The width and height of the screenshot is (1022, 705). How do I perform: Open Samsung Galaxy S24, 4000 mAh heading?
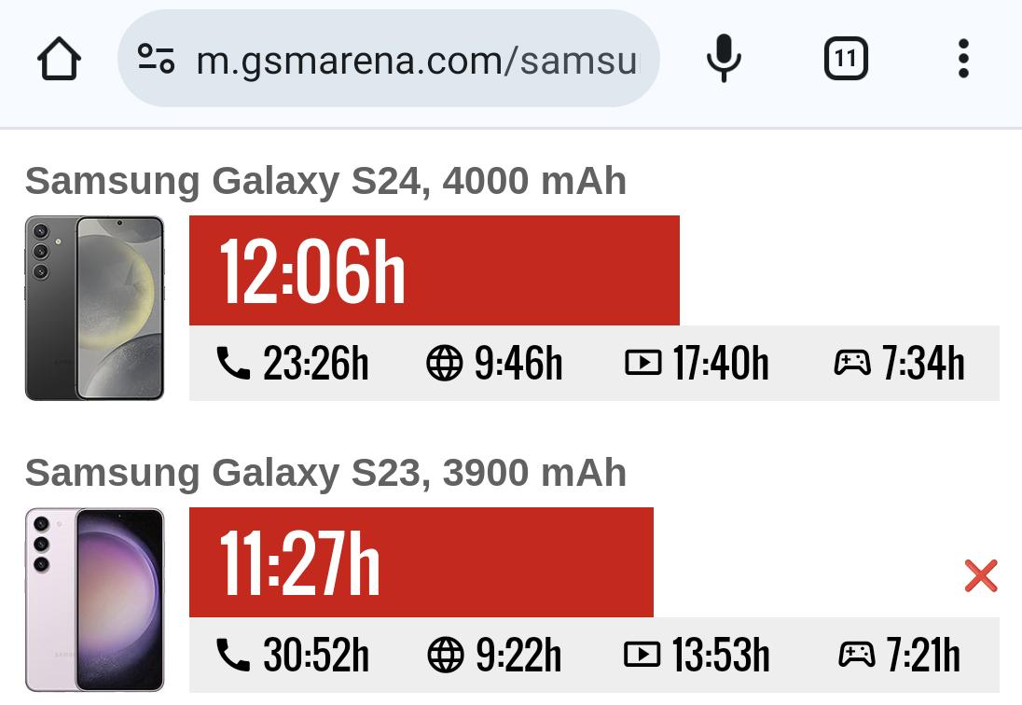point(325,181)
